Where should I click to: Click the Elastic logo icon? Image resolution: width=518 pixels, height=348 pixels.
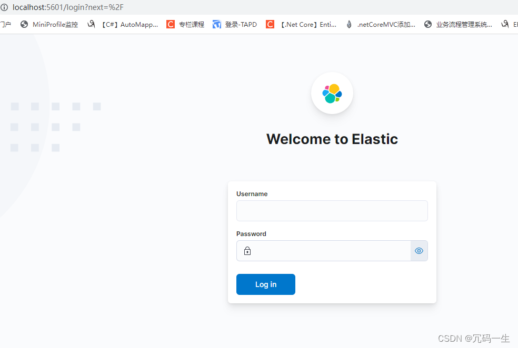coord(332,94)
